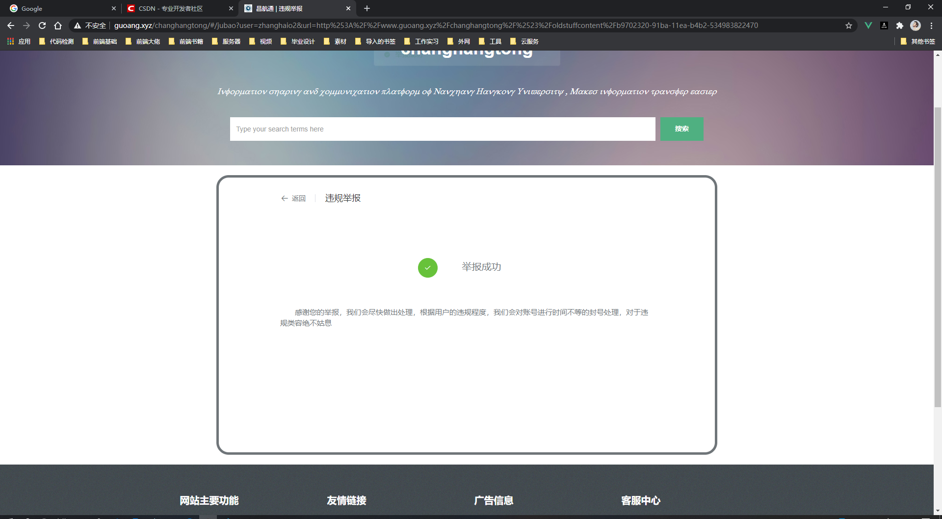The width and height of the screenshot is (942, 519).
Task: Go back using the browser back arrow
Action: point(10,26)
